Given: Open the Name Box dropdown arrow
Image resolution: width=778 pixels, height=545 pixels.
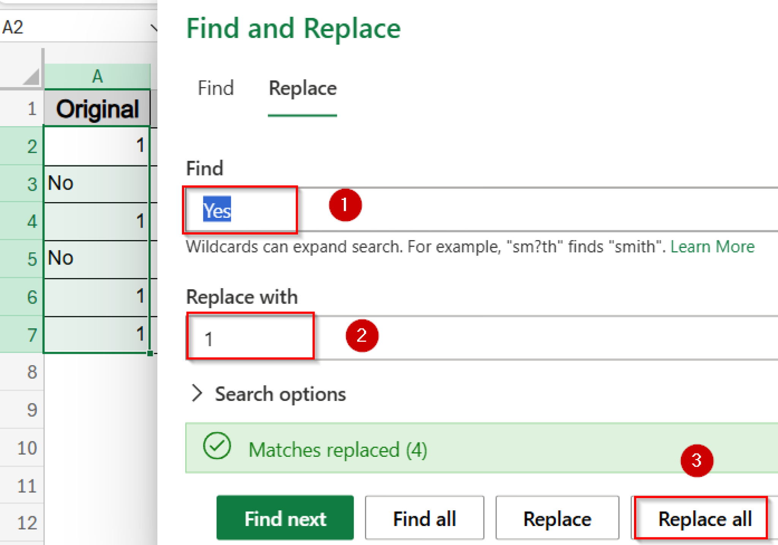Looking at the screenshot, I should (153, 28).
